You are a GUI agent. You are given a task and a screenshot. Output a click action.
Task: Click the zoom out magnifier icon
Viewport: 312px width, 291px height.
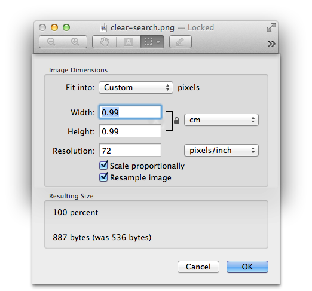[51, 42]
